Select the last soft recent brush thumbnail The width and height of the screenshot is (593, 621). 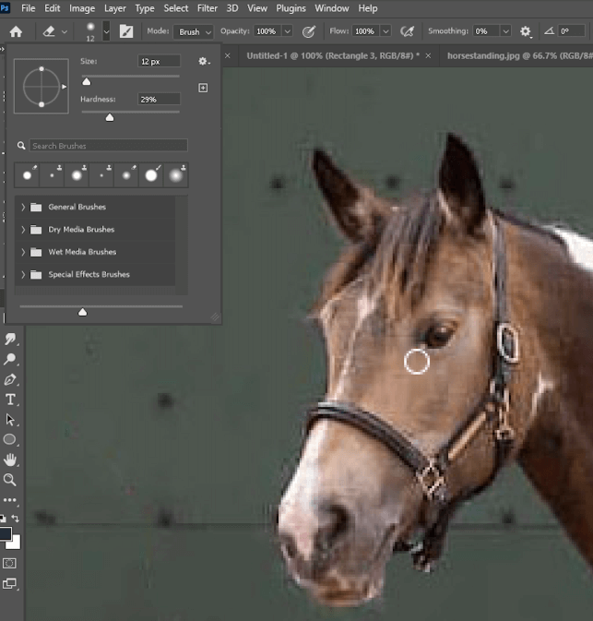pos(176,174)
